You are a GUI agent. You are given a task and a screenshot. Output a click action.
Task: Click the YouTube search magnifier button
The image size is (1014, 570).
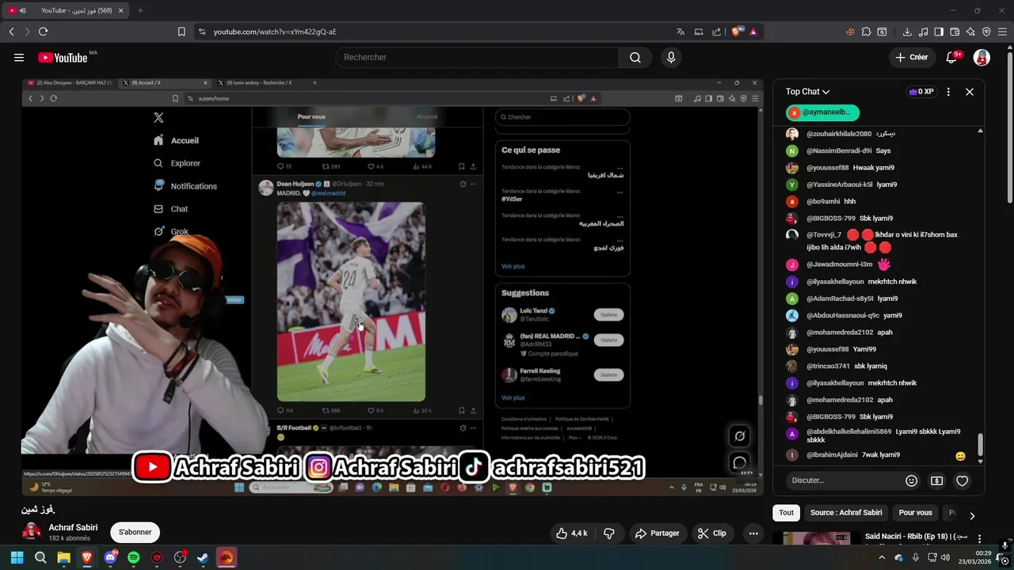pyautogui.click(x=635, y=57)
